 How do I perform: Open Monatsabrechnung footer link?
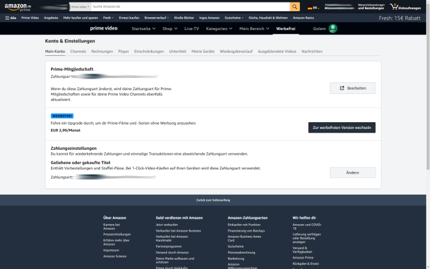point(241,252)
